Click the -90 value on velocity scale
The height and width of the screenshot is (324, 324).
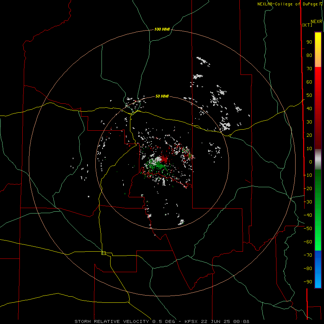308,282
